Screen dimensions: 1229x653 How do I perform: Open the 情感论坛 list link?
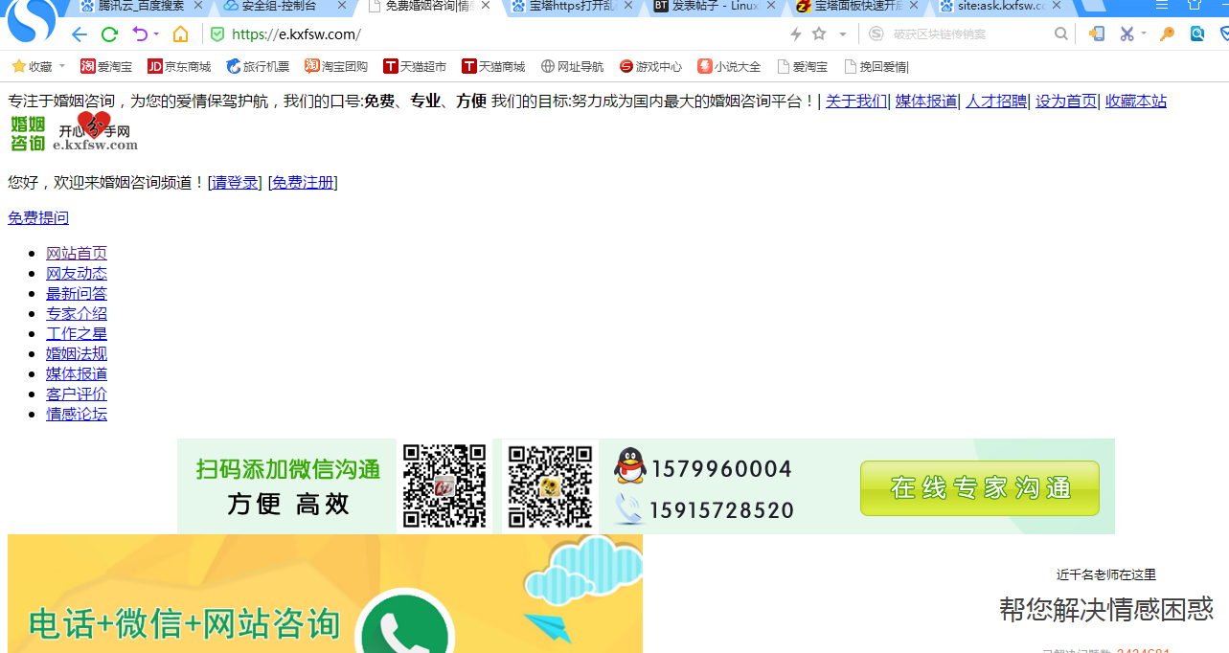[x=77, y=414]
